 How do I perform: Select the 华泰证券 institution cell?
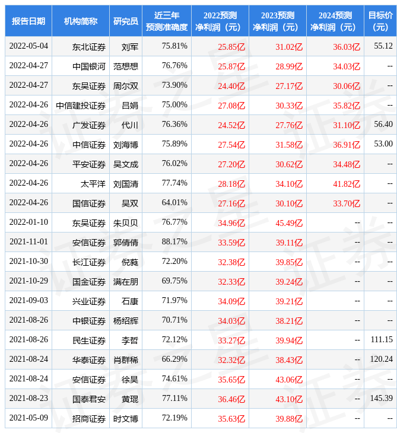[x=89, y=361]
